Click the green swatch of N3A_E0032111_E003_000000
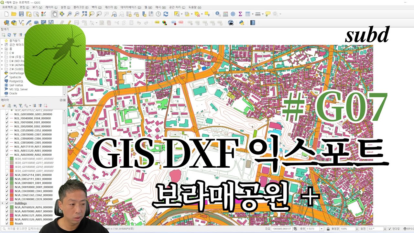This screenshot has height=233, width=414. (12, 179)
